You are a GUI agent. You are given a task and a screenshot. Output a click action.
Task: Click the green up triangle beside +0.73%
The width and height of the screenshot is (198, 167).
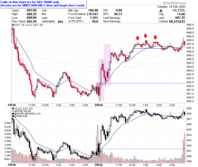[x=161, y=10]
